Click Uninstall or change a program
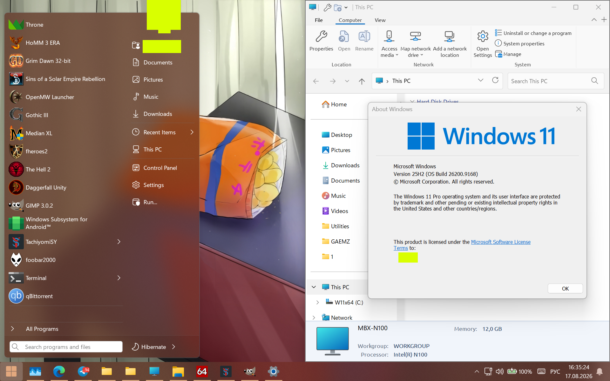Screen dimensions: 610x381 533,33
